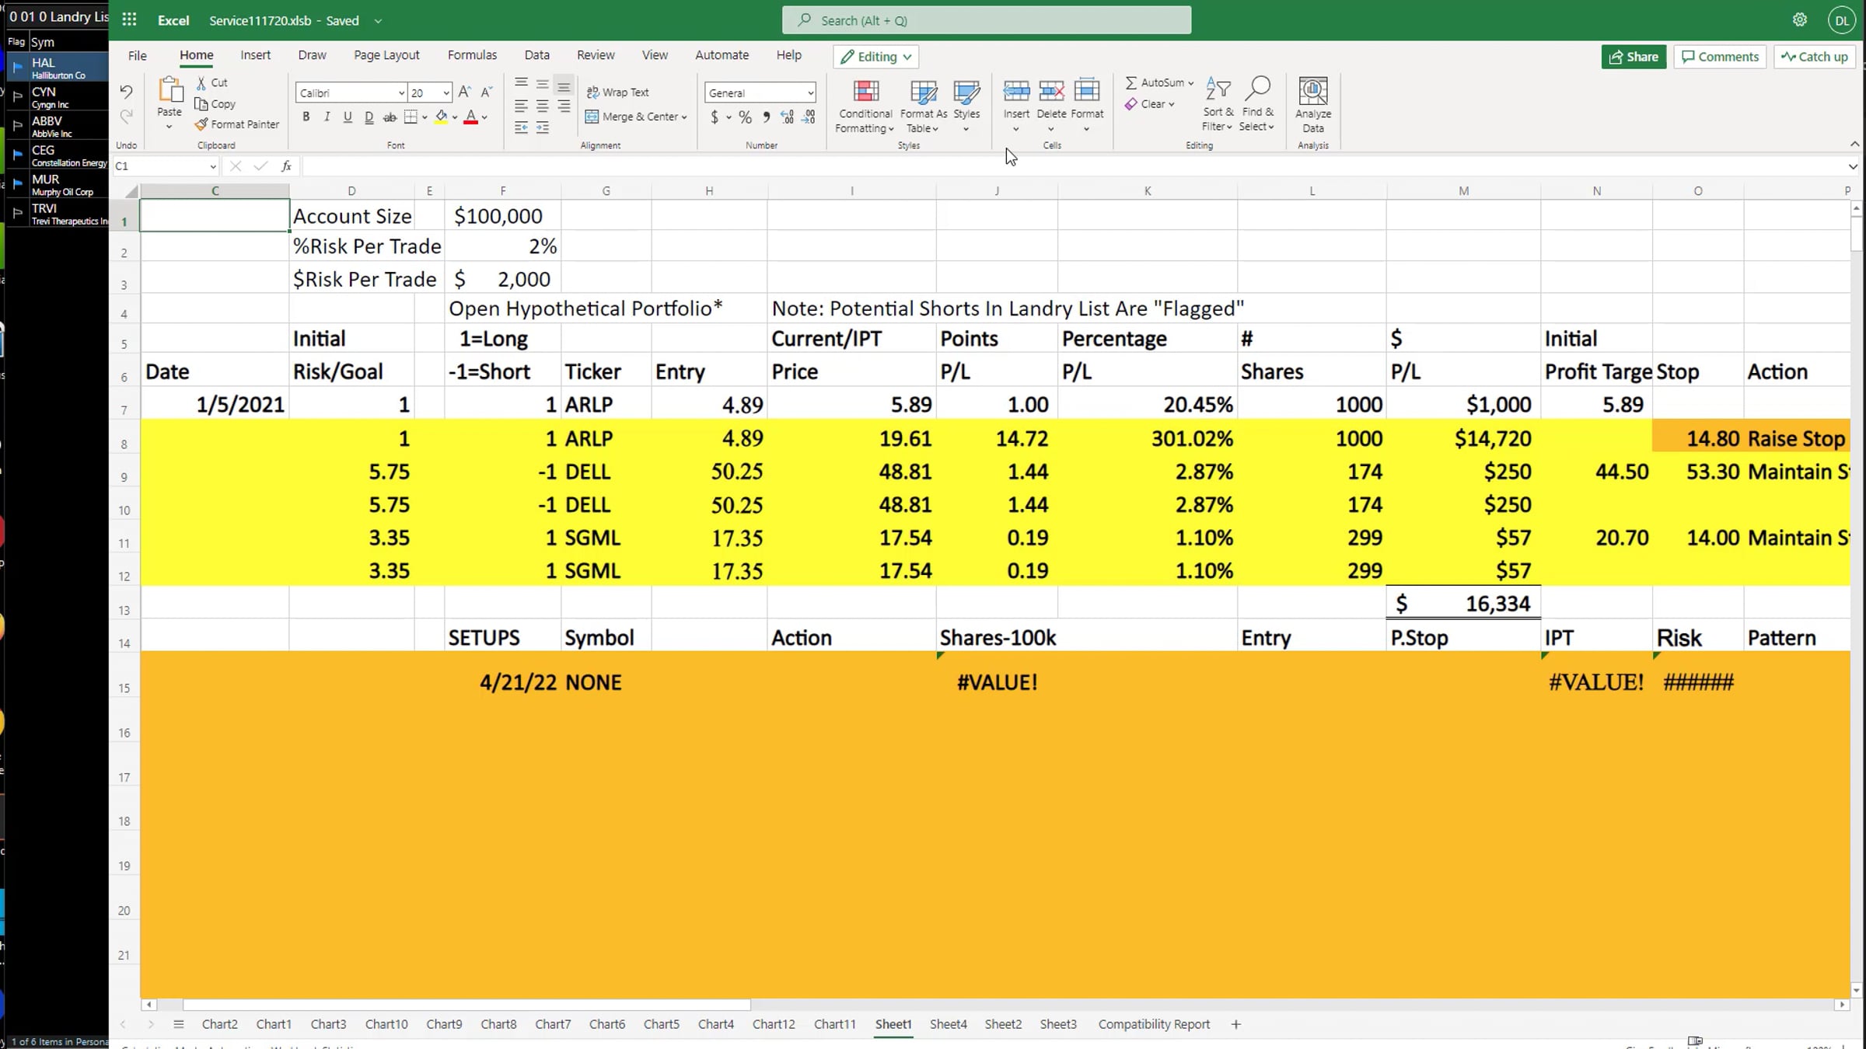Switch to the Formulas tab
Viewport: 1866px width, 1049px height.
[x=472, y=55]
